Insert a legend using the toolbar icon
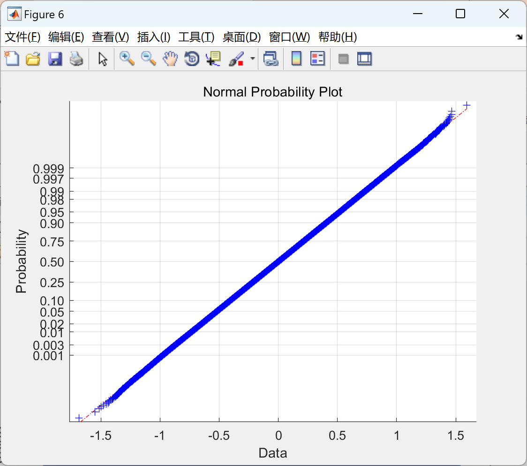Screen dimensions: 527x466 [x=317, y=59]
